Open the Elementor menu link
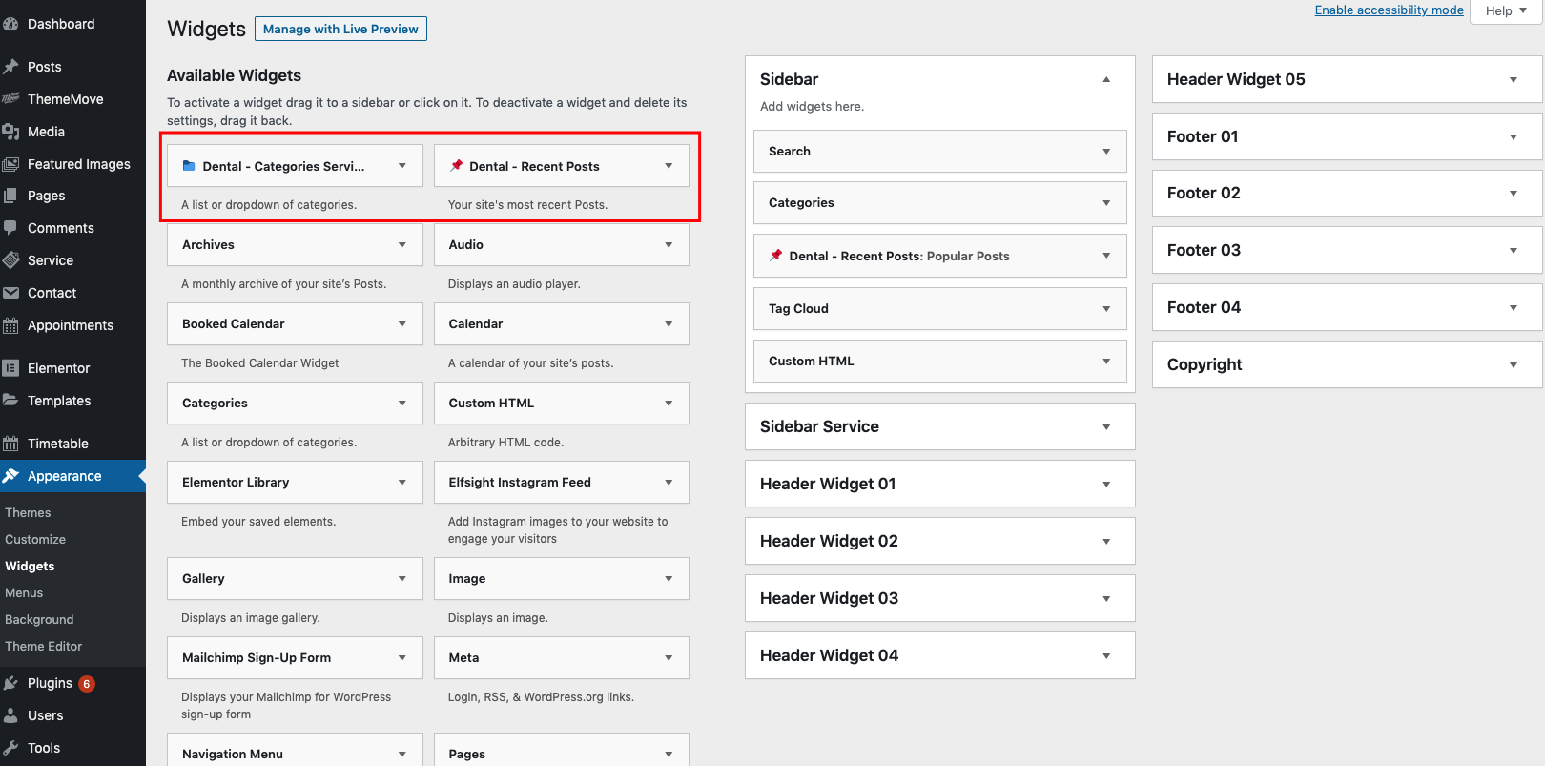The width and height of the screenshot is (1545, 766). point(59,368)
